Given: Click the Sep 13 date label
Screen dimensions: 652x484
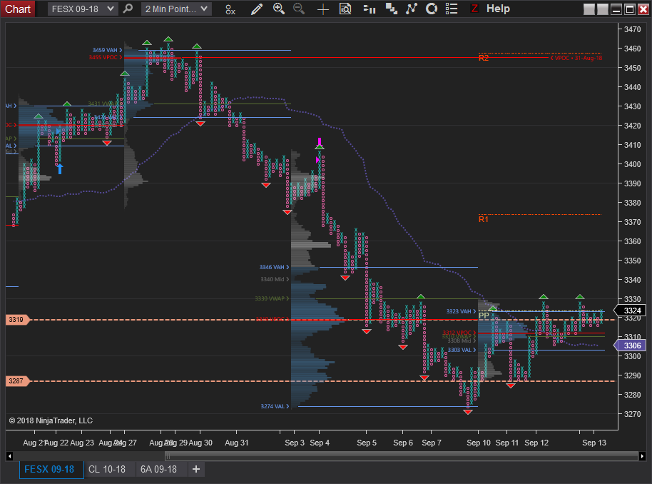Looking at the screenshot, I should tap(594, 443).
